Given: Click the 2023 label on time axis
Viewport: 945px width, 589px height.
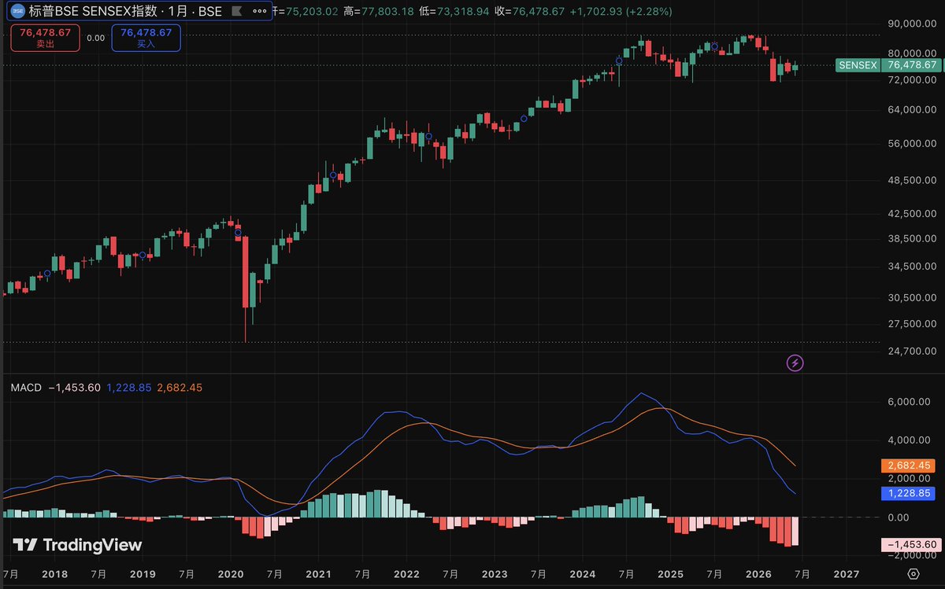Looking at the screenshot, I should 494,574.
